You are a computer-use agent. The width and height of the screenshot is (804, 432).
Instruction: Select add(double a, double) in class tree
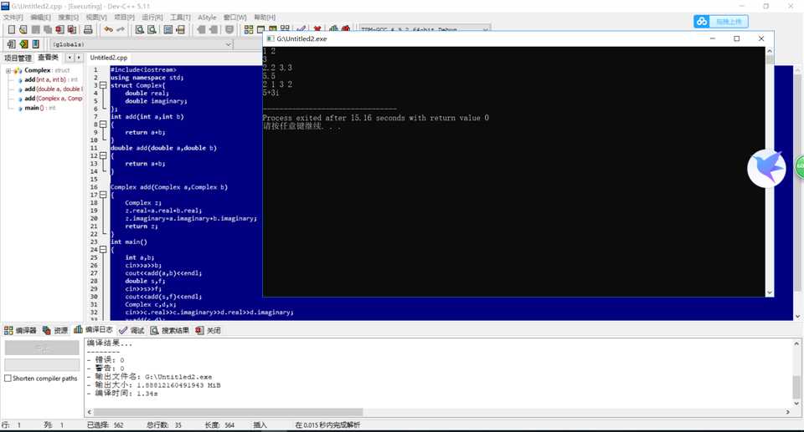pyautogui.click(x=50, y=89)
